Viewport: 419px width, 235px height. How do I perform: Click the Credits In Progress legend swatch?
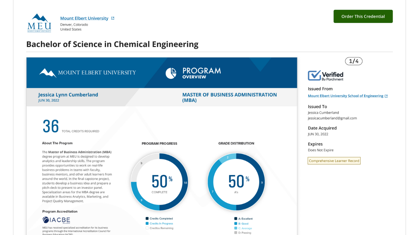coord(147,223)
